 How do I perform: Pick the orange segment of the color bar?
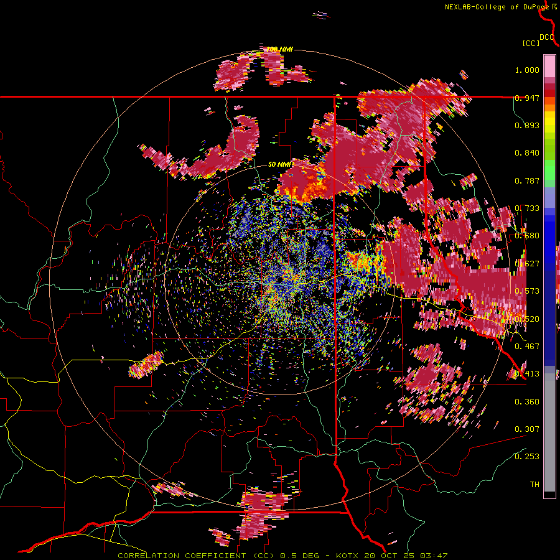click(x=549, y=108)
